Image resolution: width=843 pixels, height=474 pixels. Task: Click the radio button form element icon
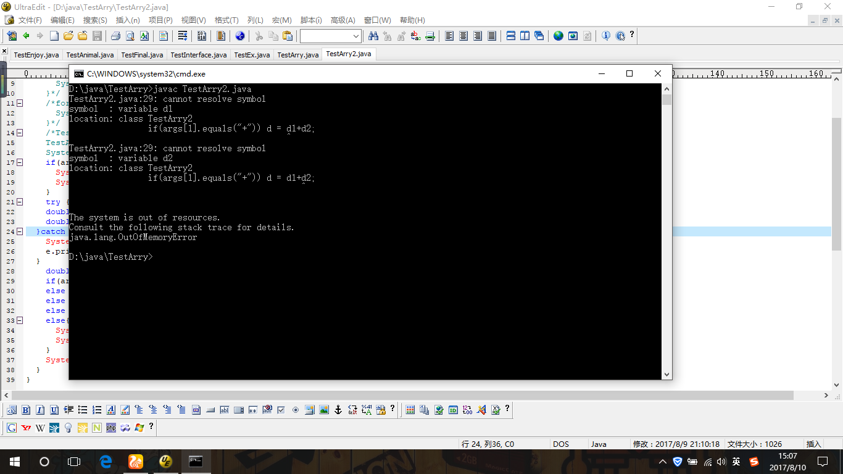(x=296, y=409)
